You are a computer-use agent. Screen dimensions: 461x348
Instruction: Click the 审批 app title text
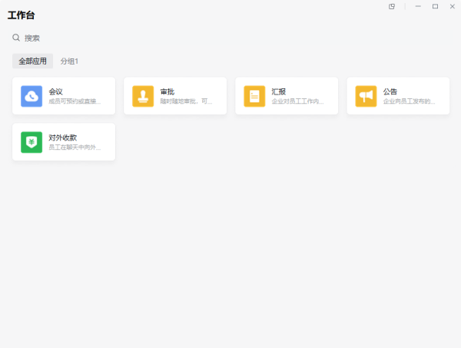pos(167,91)
